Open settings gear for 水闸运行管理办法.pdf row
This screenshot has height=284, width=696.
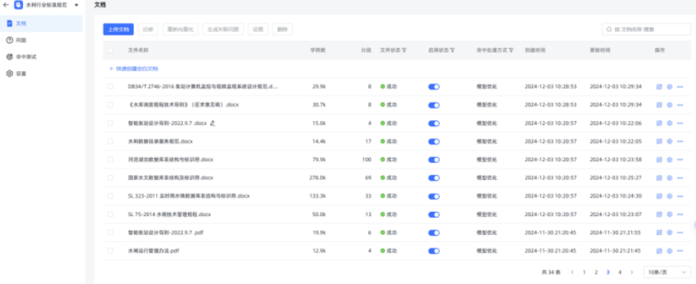click(x=670, y=251)
